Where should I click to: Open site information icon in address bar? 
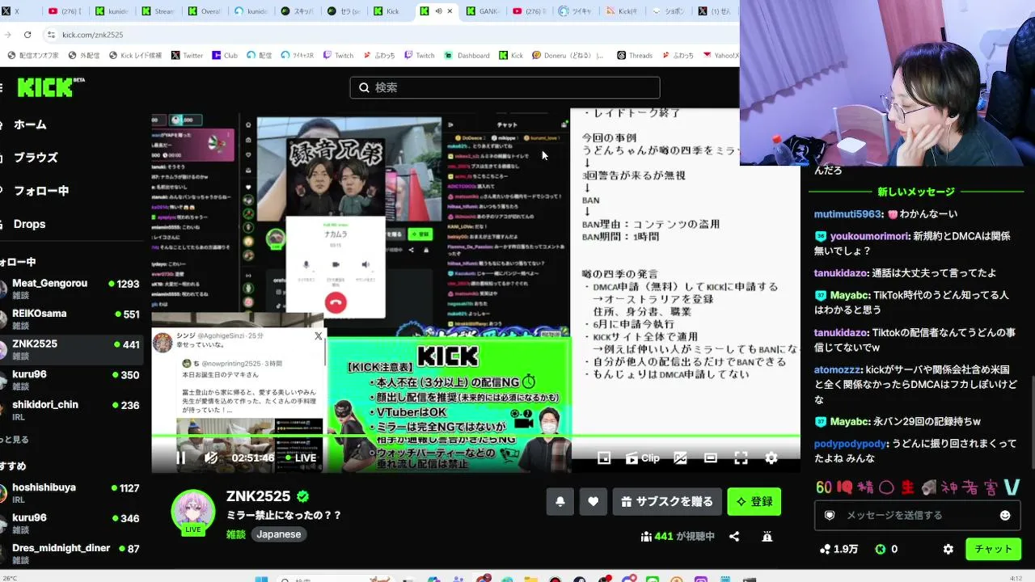(51, 35)
